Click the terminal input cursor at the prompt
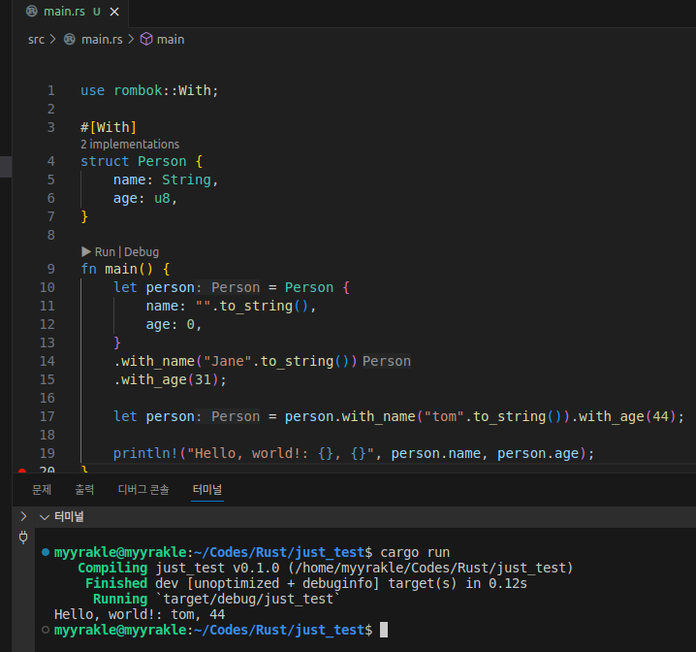 (384, 631)
